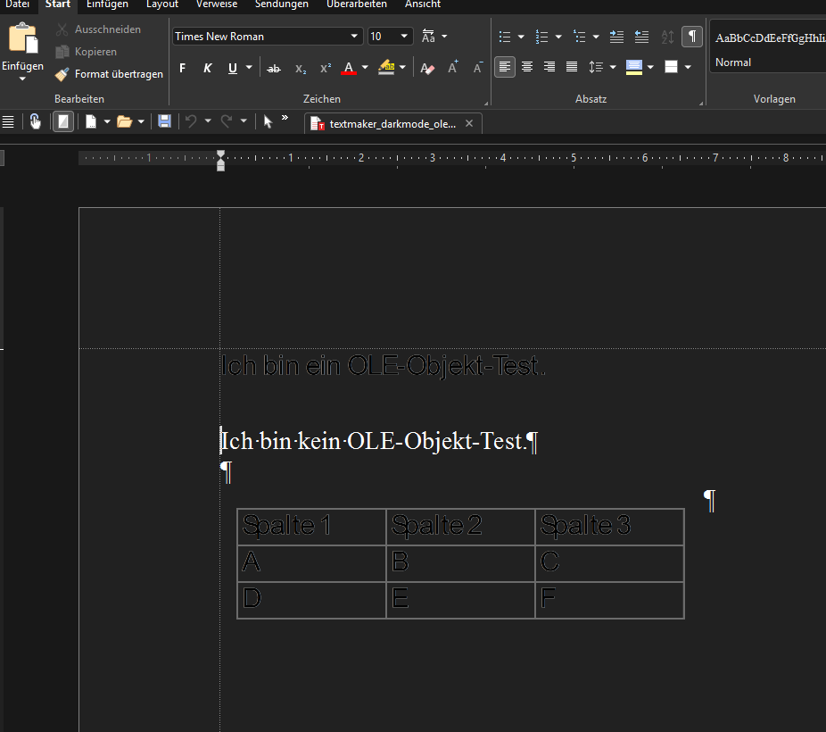Screen dimensions: 826x732
Task: Open Absatz group dialog launcher
Action: 701,103
